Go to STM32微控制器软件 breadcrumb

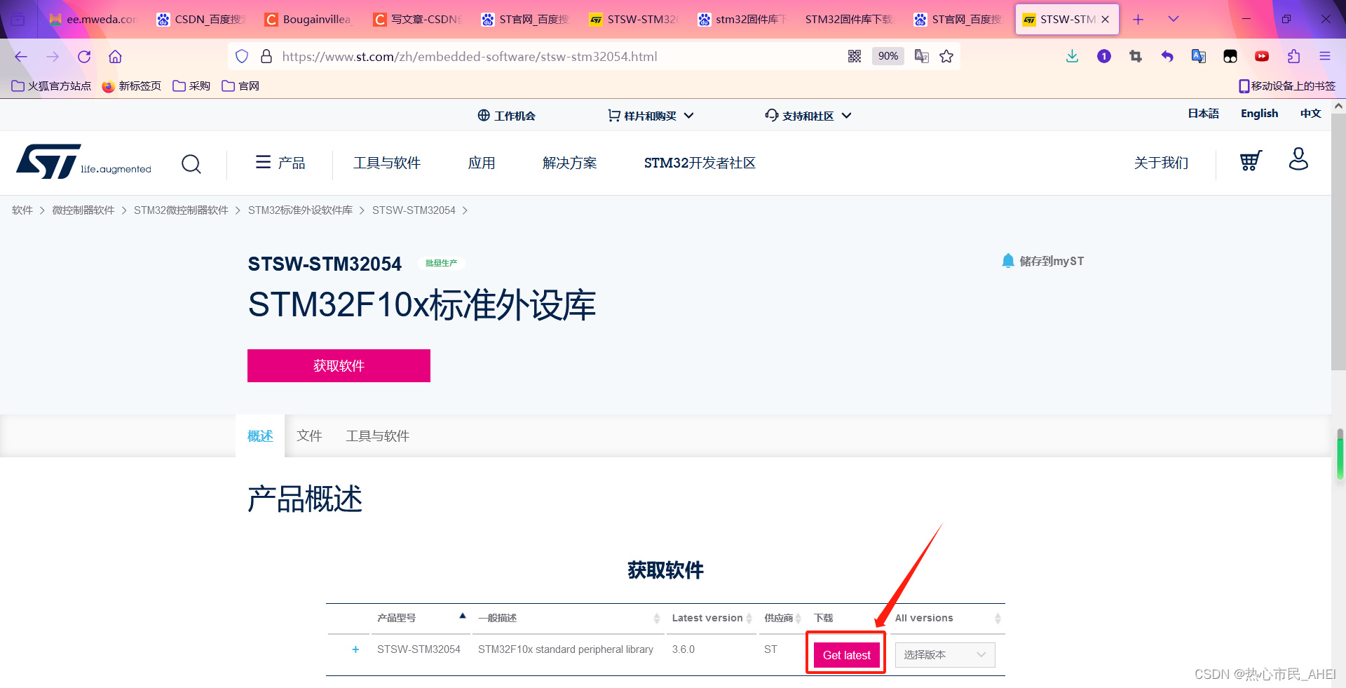181,210
